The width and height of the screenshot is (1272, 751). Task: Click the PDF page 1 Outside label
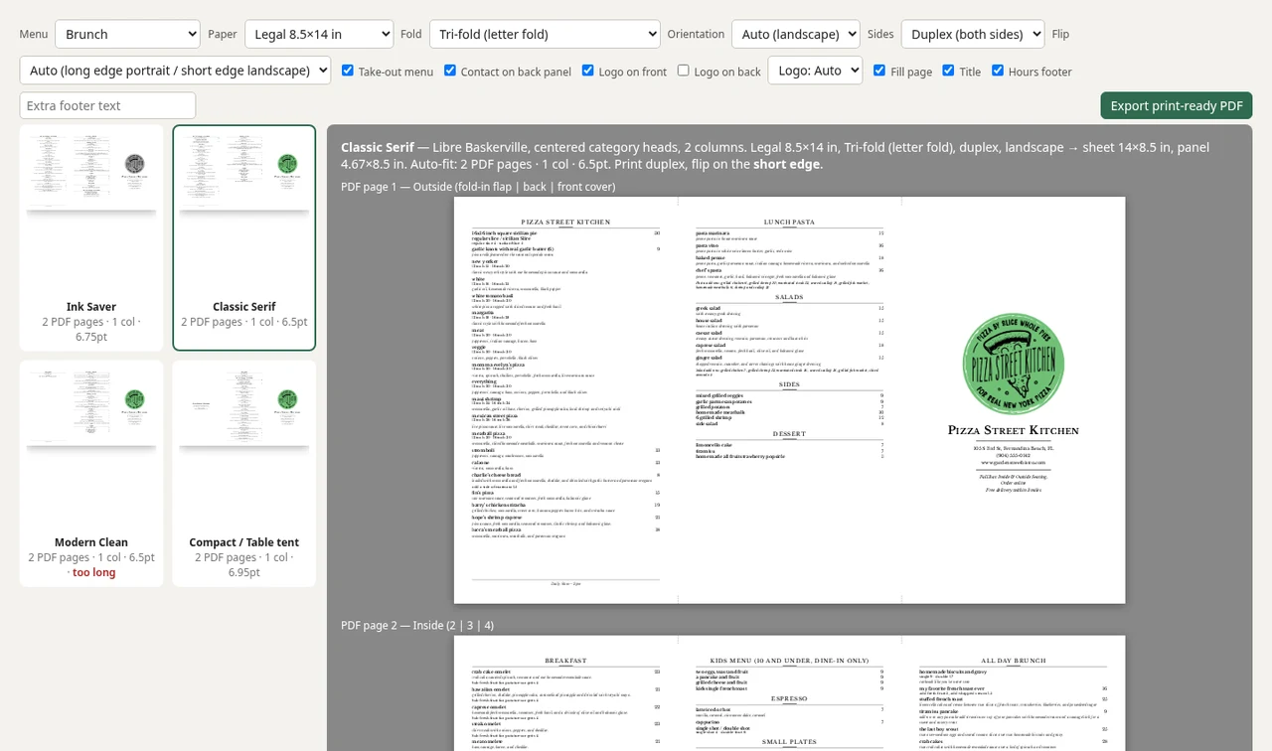(x=478, y=187)
